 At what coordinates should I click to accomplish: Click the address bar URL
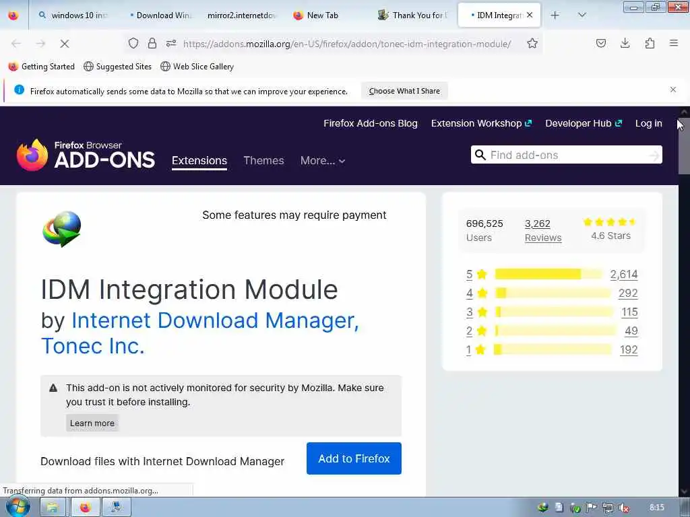347,44
